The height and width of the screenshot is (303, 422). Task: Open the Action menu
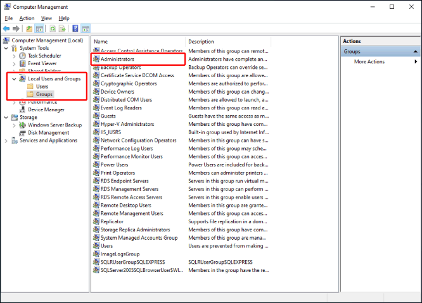coord(27,18)
